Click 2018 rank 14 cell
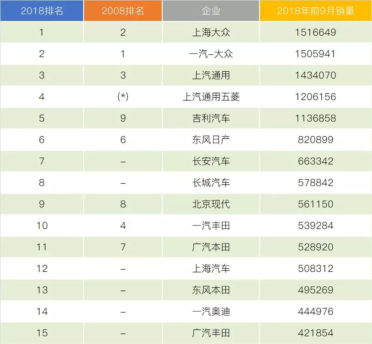This screenshot has height=344, width=372. 42,312
